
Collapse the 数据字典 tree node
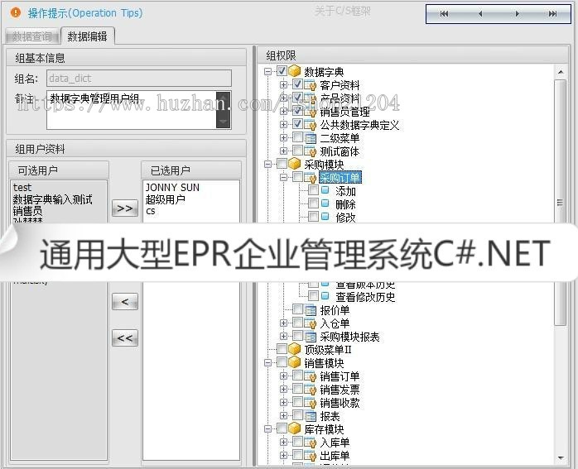[268, 71]
